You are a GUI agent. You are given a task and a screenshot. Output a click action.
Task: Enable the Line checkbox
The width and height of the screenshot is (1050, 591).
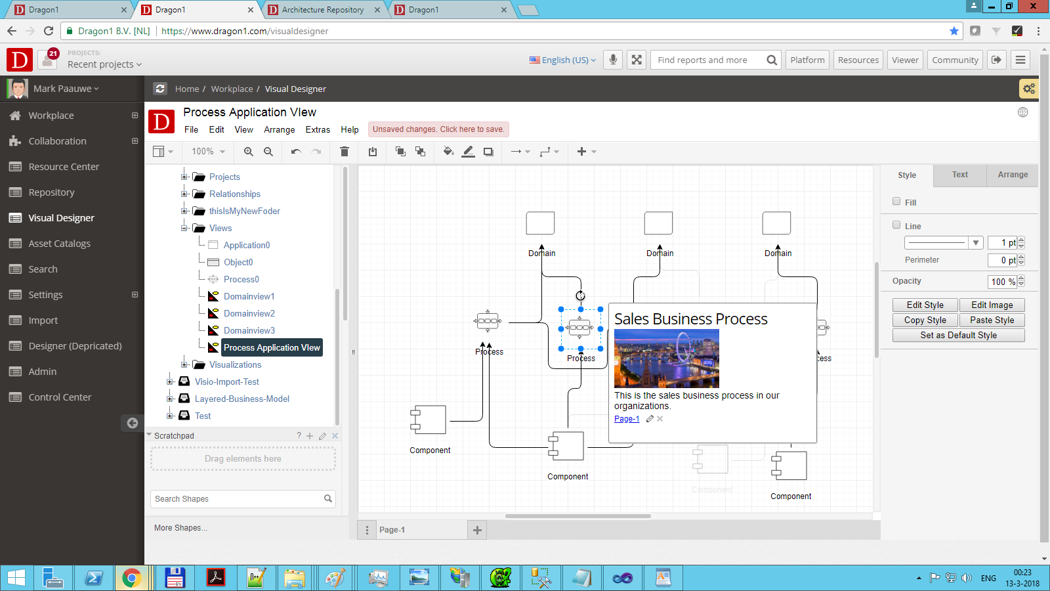896,225
